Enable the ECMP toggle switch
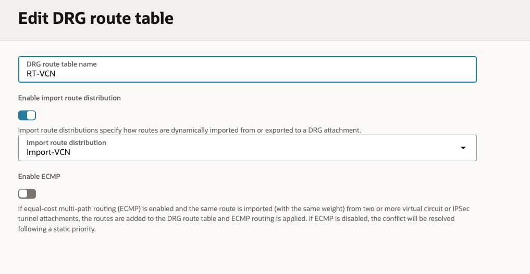The image size is (530, 274). (x=27, y=194)
